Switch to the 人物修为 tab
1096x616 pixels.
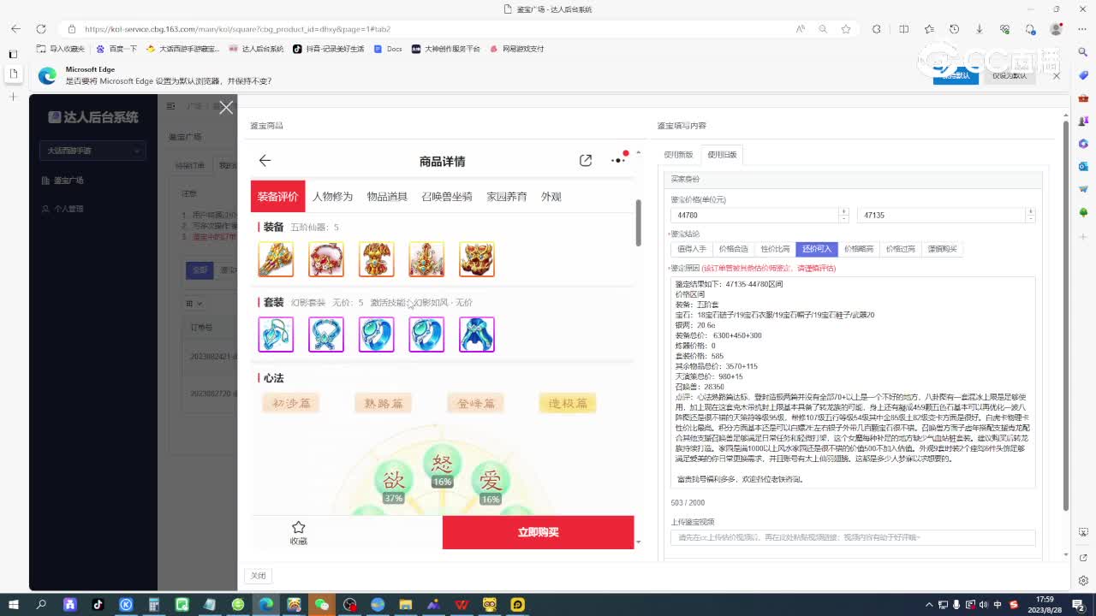coord(332,197)
